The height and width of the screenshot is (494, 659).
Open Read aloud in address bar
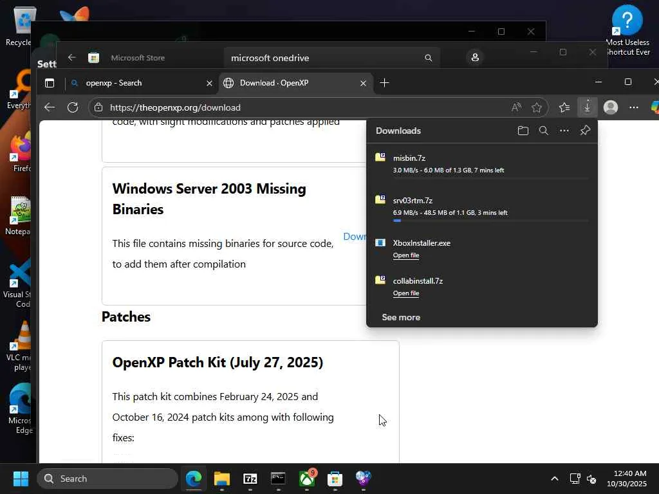tap(517, 107)
